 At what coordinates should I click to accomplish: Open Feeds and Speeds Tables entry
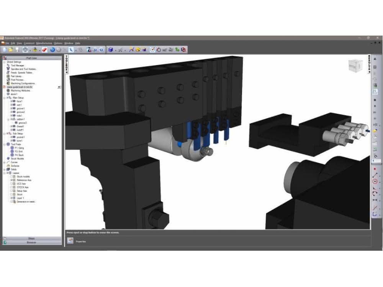21,73
